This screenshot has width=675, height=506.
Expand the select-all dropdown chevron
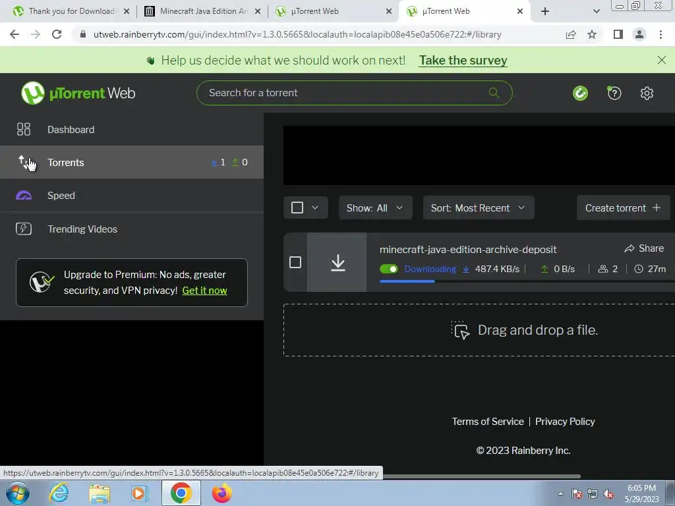[315, 208]
